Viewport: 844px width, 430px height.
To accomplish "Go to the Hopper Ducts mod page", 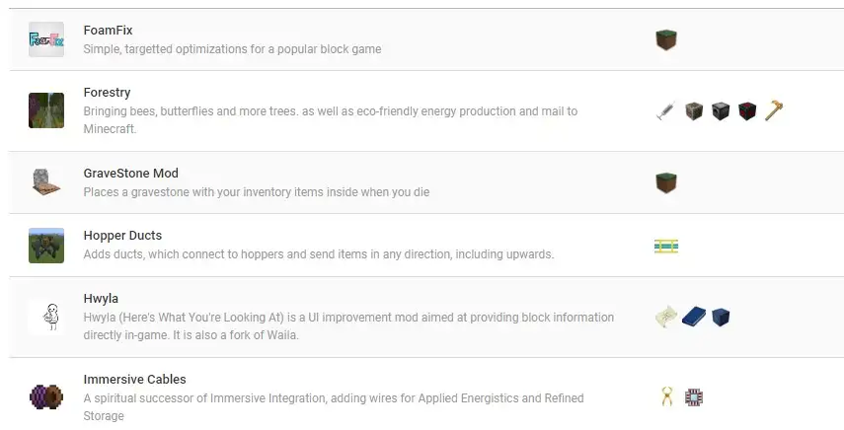I will pyautogui.click(x=122, y=236).
